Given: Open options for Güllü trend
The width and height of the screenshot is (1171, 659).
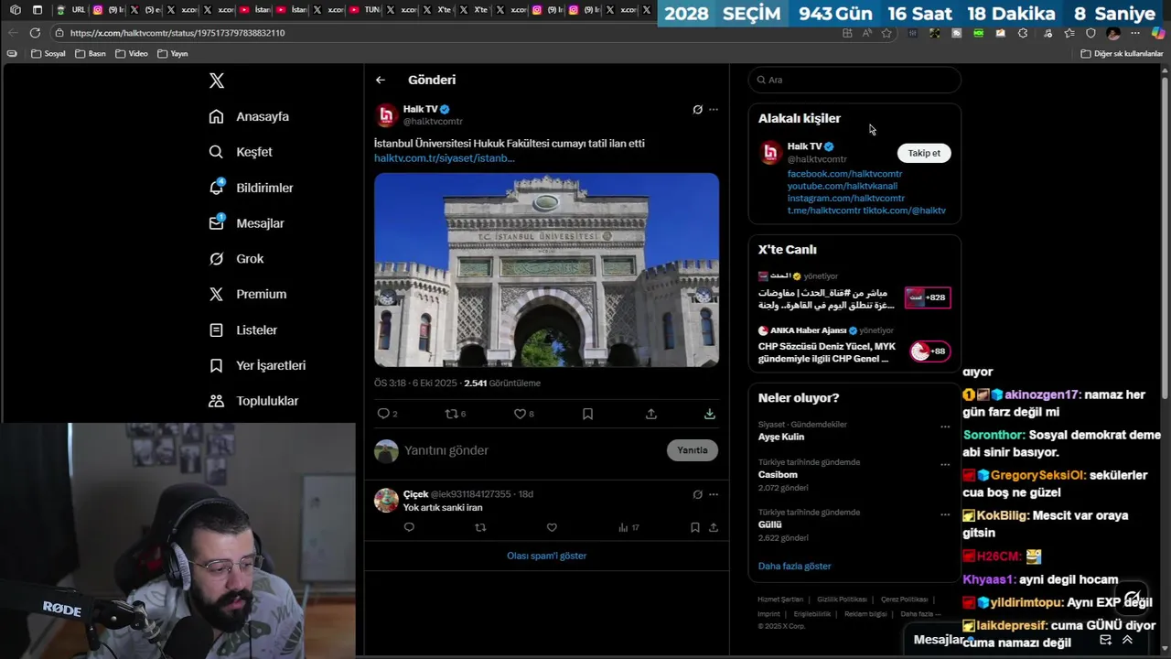Looking at the screenshot, I should (945, 514).
